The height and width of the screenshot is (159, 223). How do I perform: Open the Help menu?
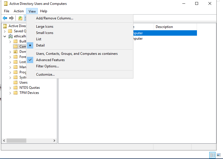click(x=44, y=11)
